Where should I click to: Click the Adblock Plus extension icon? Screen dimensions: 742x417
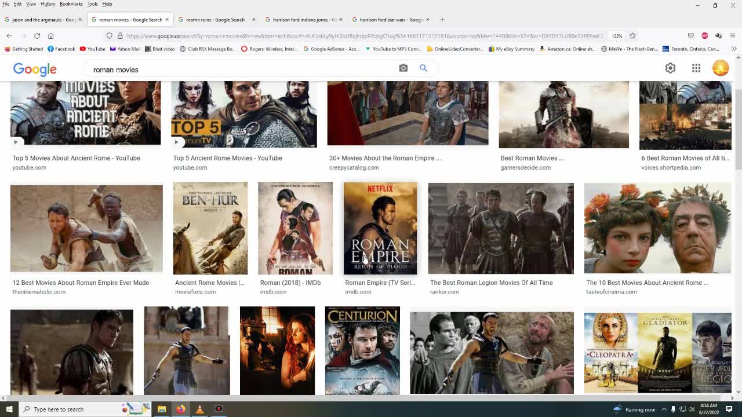pos(704,36)
